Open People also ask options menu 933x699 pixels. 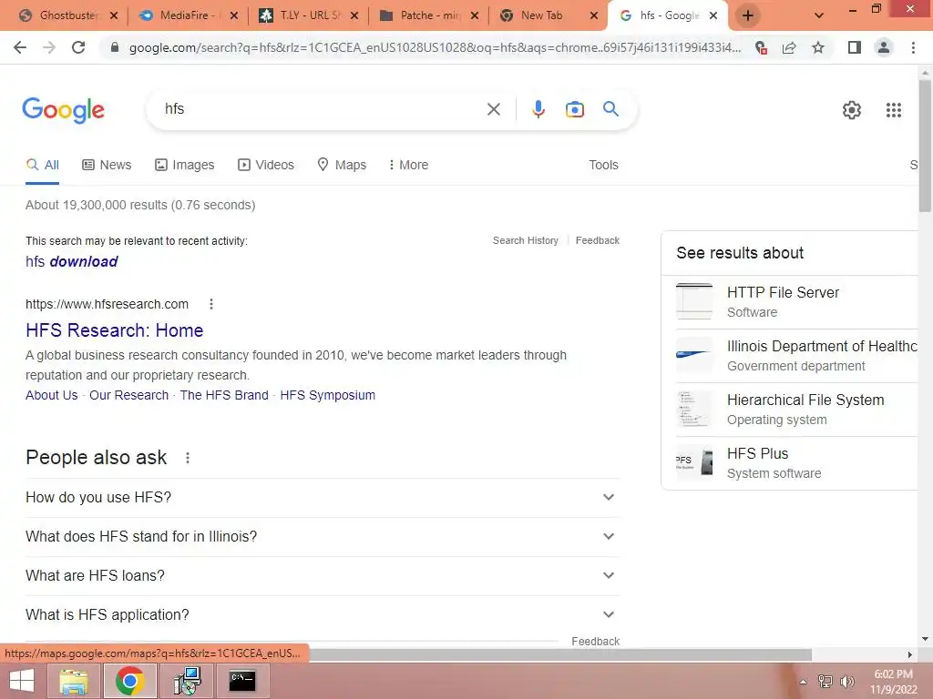click(188, 458)
